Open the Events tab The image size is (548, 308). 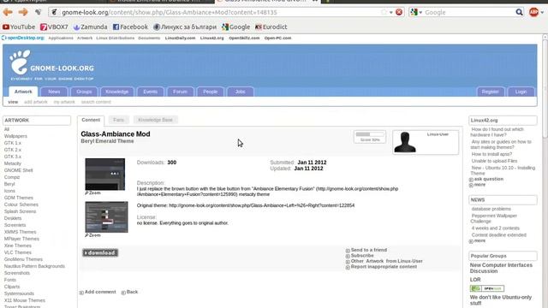point(151,92)
